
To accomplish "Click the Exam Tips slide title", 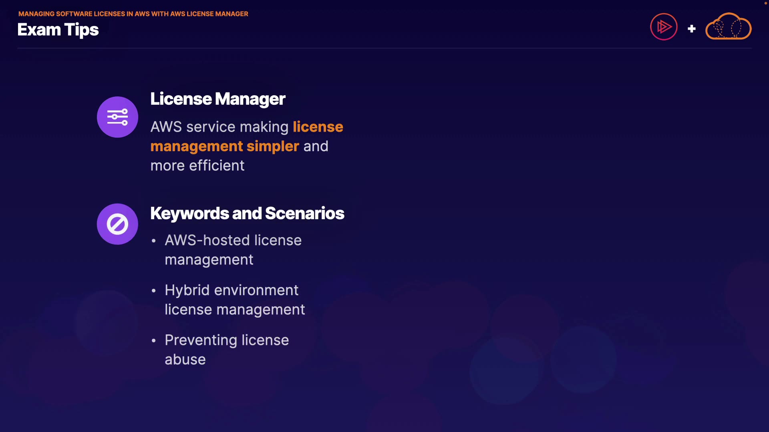I will pos(58,30).
